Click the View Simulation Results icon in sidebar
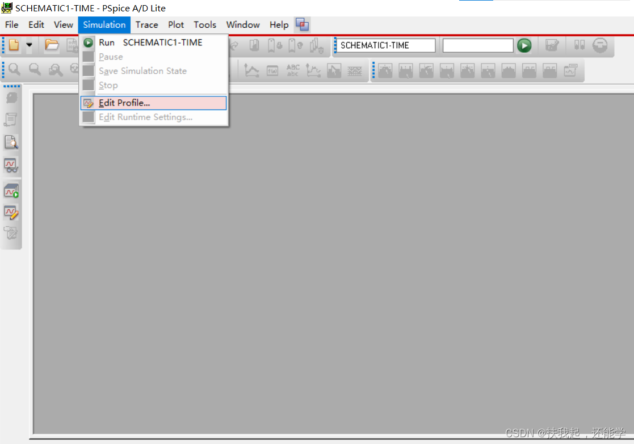Screen dimensions: 634x444 click(12, 165)
